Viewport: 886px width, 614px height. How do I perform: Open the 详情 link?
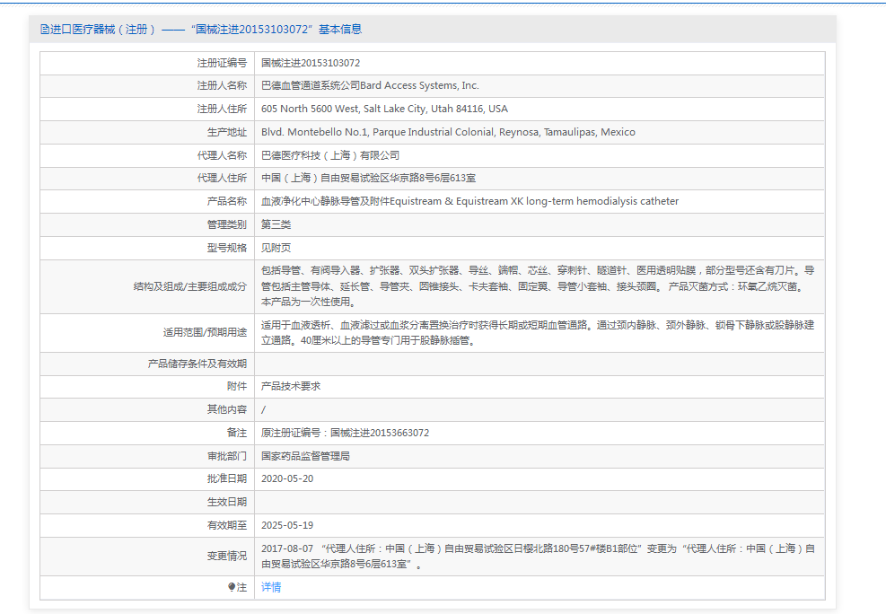271,587
